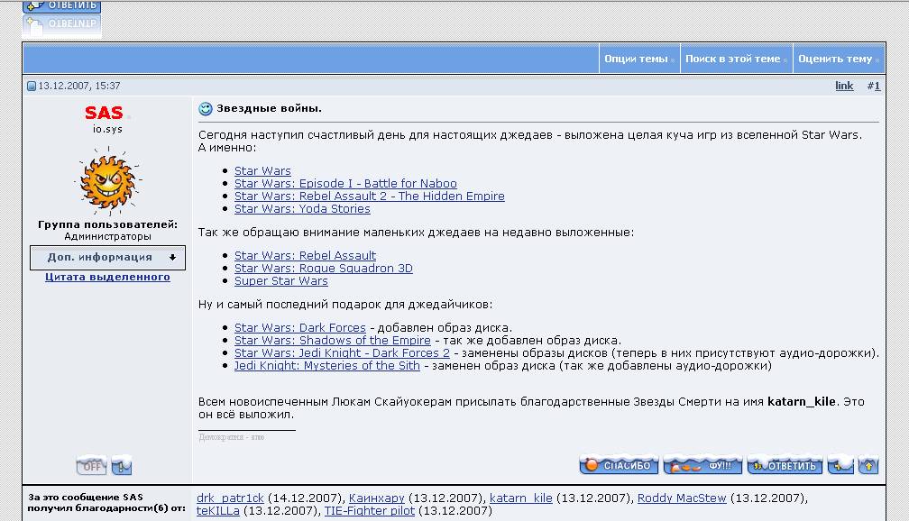
Task: Open Jedi Knight: Mysteries of the Sith link
Action: (x=327, y=366)
